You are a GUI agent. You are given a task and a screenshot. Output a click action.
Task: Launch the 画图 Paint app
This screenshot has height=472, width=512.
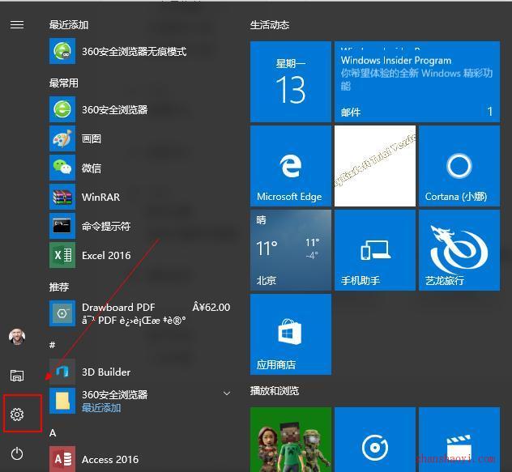[x=75, y=138]
